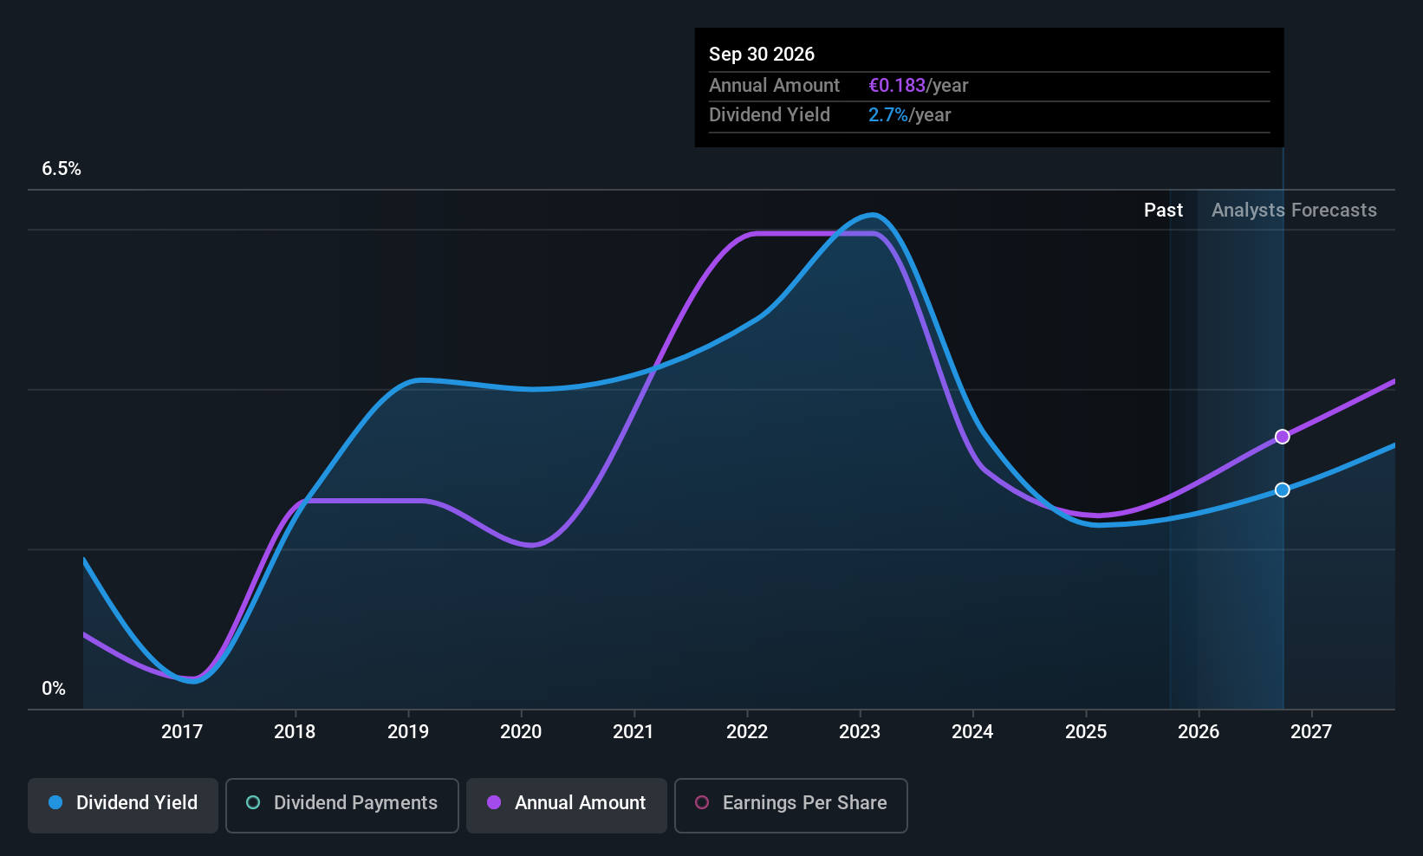Click the 2021 x-axis label

coord(634,732)
